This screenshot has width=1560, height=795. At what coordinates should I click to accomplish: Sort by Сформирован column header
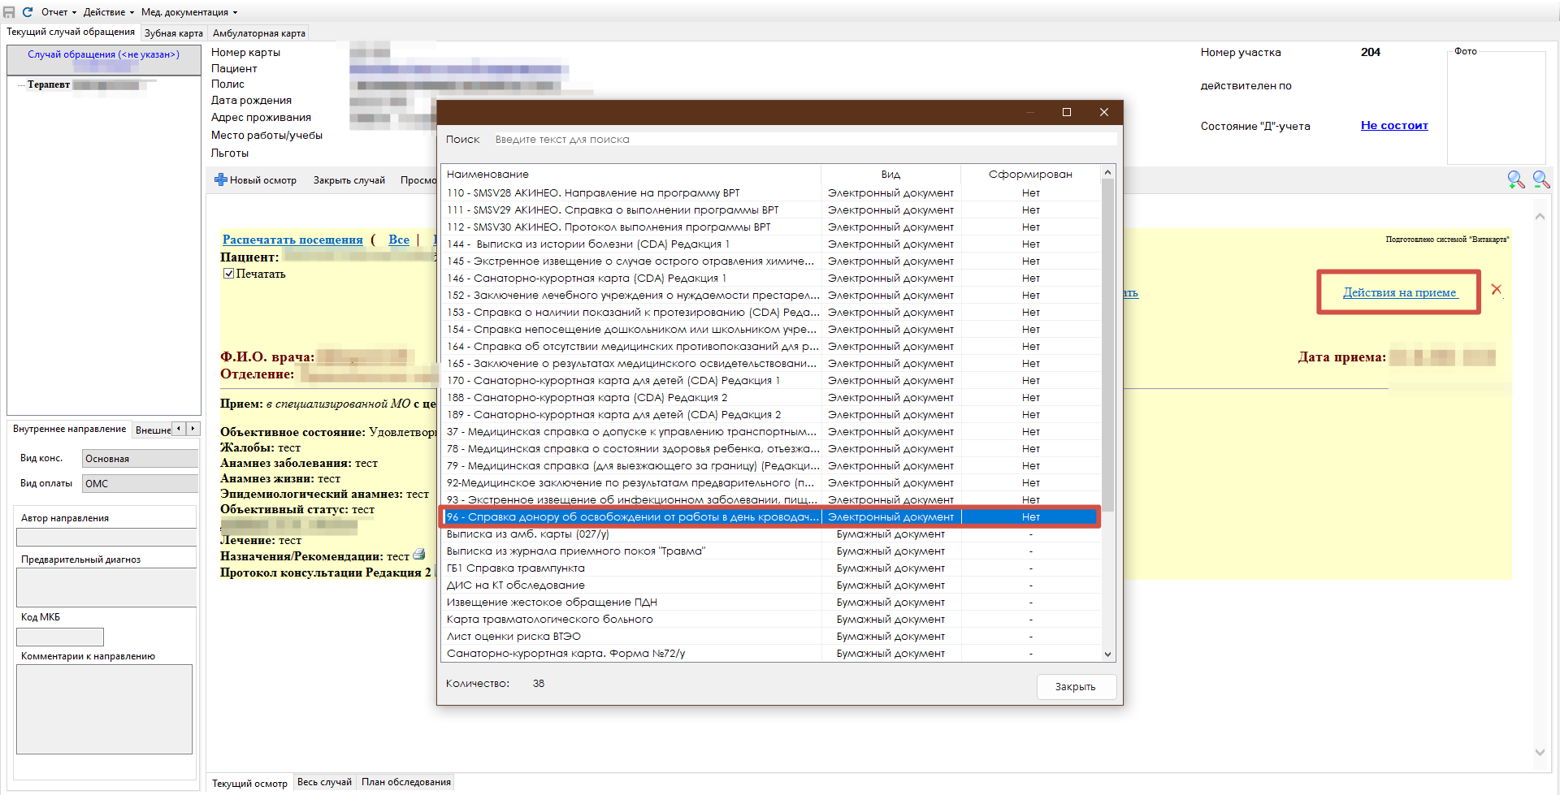pos(1030,174)
